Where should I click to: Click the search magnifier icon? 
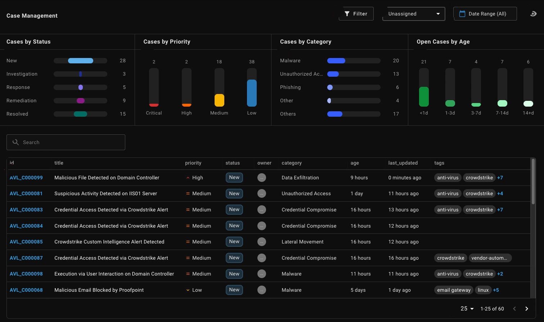click(x=15, y=142)
